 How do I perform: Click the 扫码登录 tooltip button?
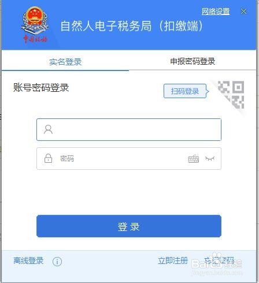(x=185, y=91)
